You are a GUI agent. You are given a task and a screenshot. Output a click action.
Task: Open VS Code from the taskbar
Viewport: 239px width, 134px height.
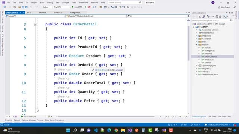pos(96,130)
